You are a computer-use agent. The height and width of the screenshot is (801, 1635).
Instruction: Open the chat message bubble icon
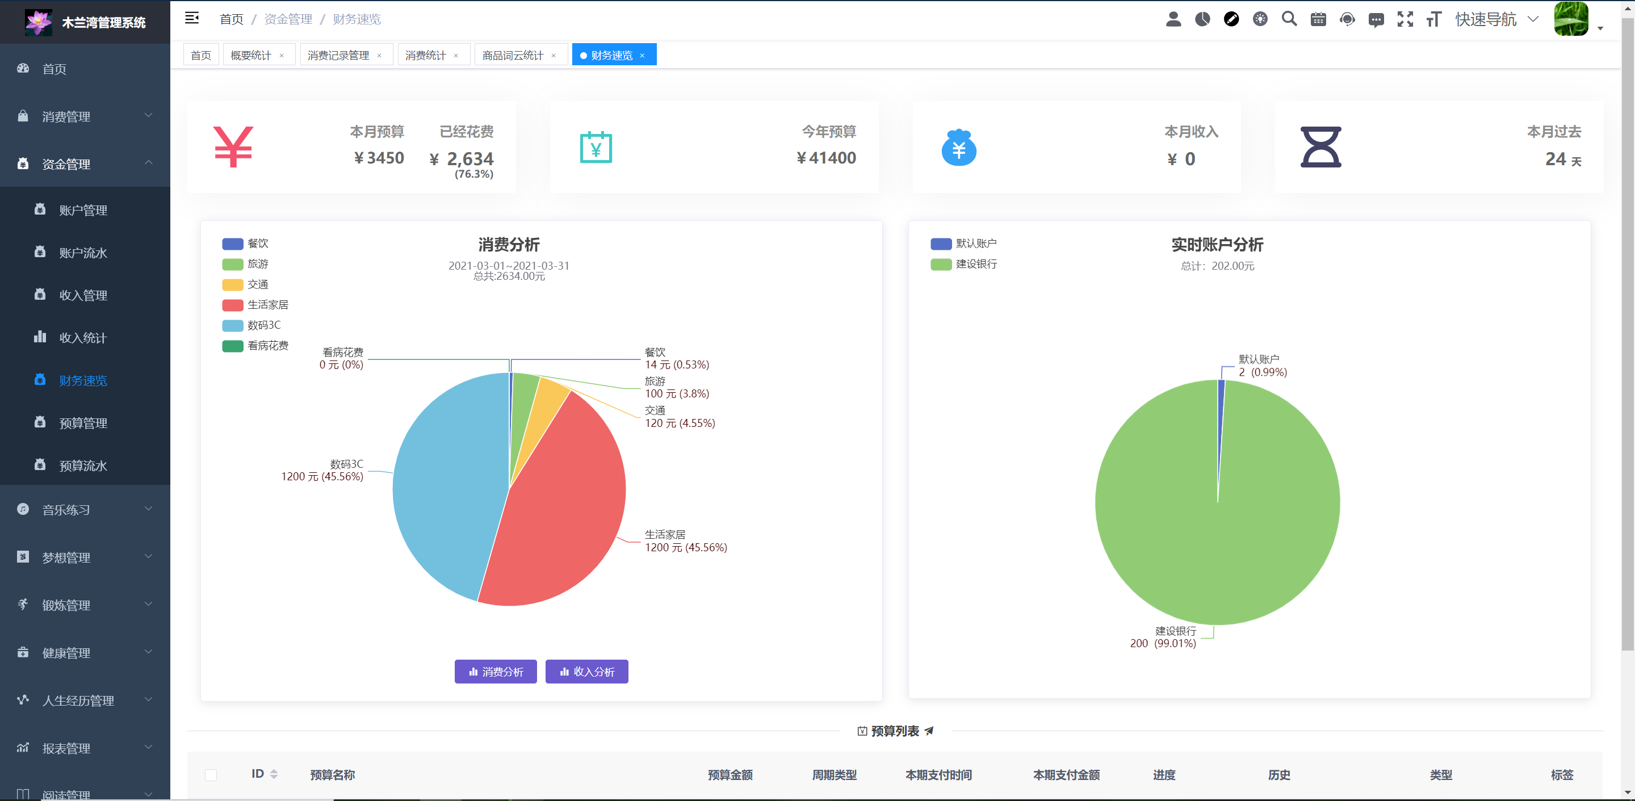[1376, 20]
